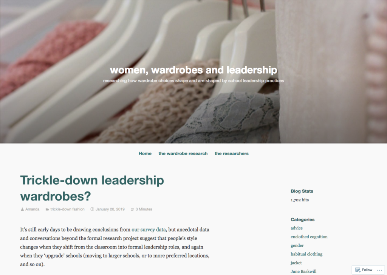The height and width of the screenshot is (275, 387).
Task: Visit author Amanda's posts
Action: [x=33, y=209]
